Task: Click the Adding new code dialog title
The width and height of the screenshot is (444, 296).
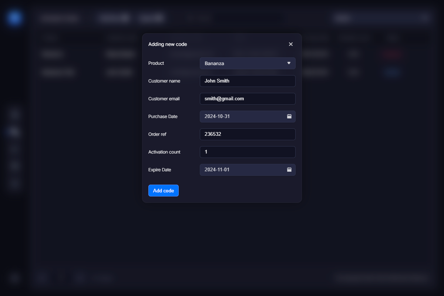Action: pos(168,44)
